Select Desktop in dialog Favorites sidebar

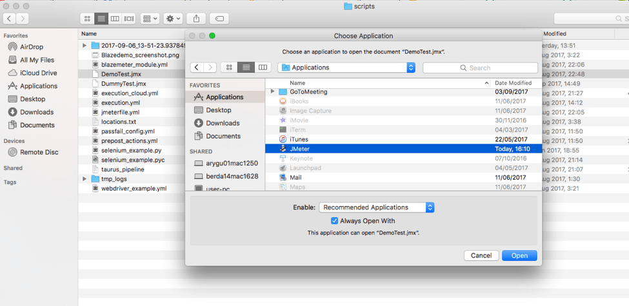[x=219, y=110]
